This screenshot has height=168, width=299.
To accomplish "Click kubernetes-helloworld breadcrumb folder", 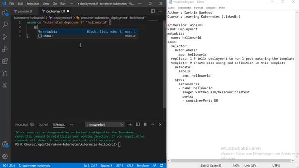I will tap(29, 18).
